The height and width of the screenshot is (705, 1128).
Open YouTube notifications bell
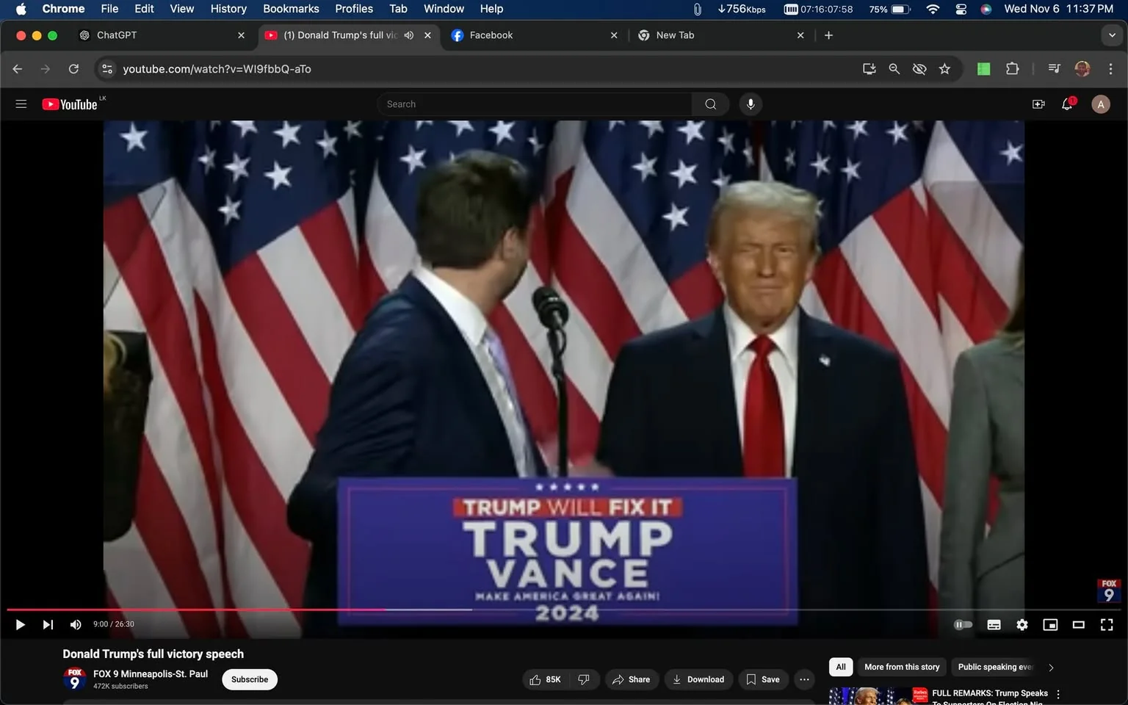[x=1068, y=104]
